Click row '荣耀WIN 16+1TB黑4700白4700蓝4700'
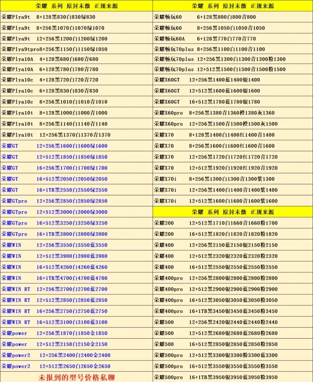The width and height of the screenshot is (313, 382). click(x=77, y=278)
